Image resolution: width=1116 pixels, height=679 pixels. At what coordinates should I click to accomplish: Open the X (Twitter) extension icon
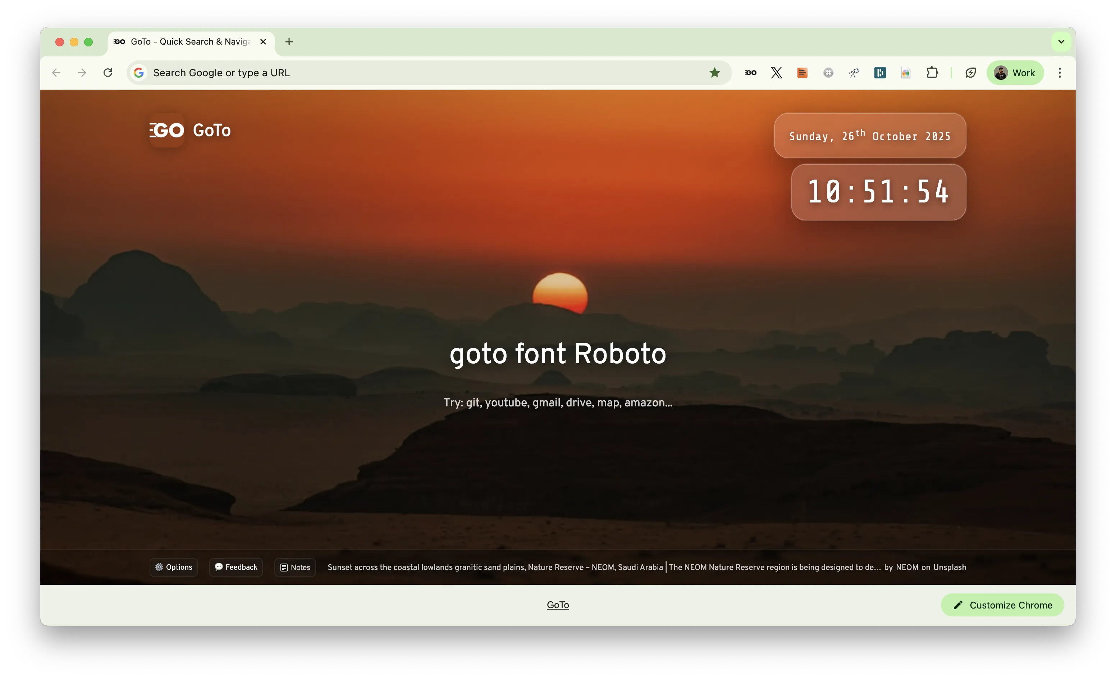[776, 73]
